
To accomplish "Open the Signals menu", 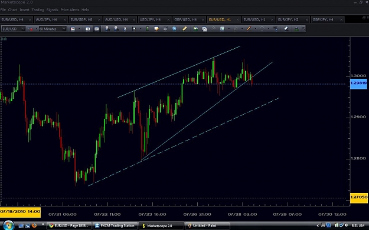I will coord(52,10).
